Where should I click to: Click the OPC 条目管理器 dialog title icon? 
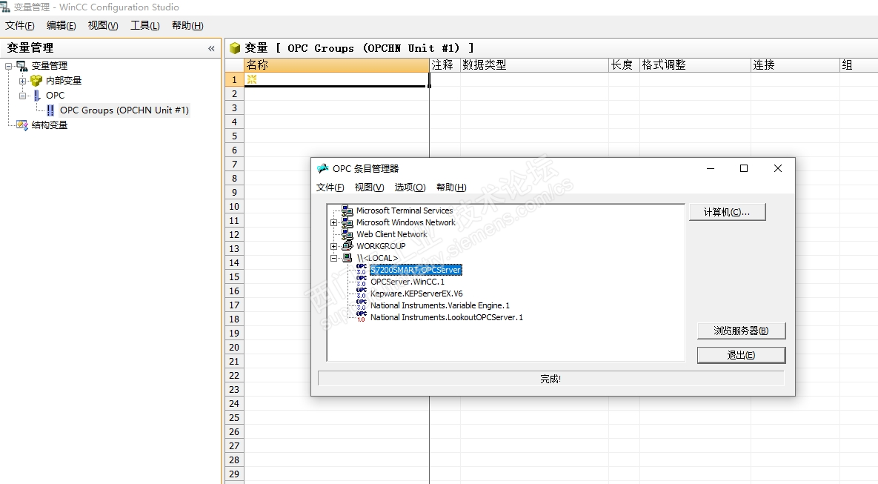tap(322, 168)
